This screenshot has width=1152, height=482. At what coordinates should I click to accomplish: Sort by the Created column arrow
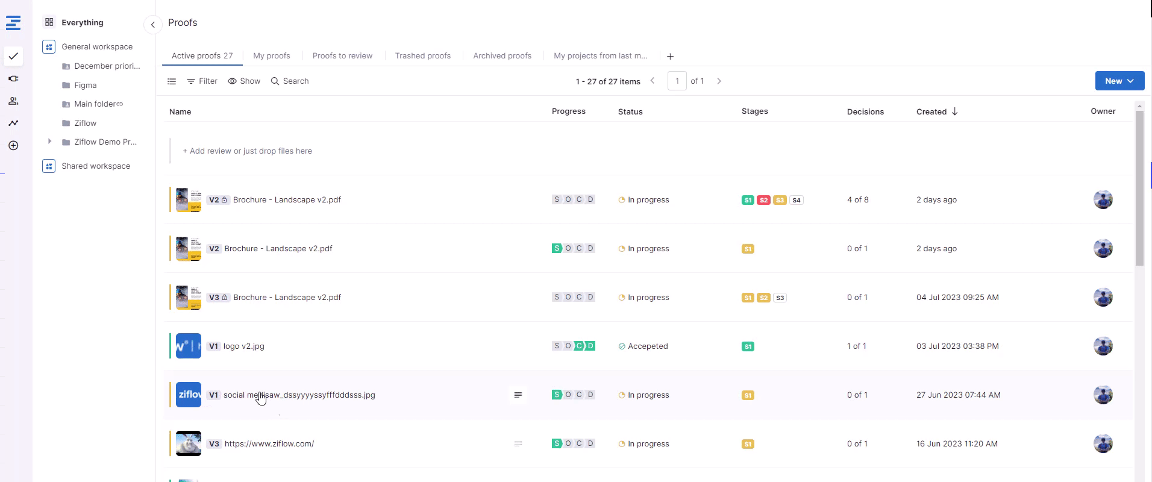(954, 111)
